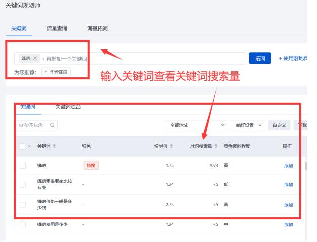The image size is (317, 242).
Task: Click the 2.75 guide price value
Action: 170,205
